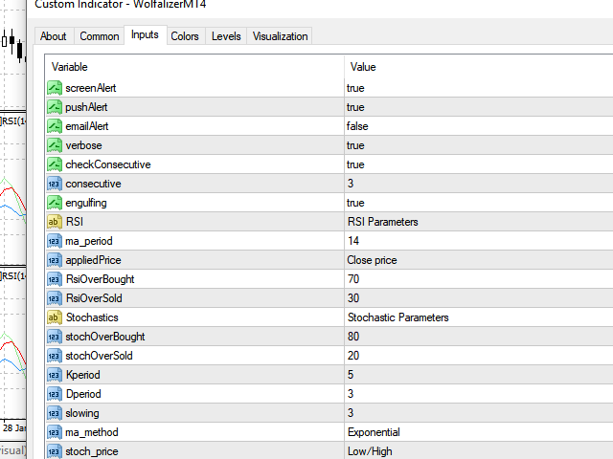This screenshot has width=613, height=459.
Task: Click the Dperiod integer icon
Action: (x=55, y=394)
